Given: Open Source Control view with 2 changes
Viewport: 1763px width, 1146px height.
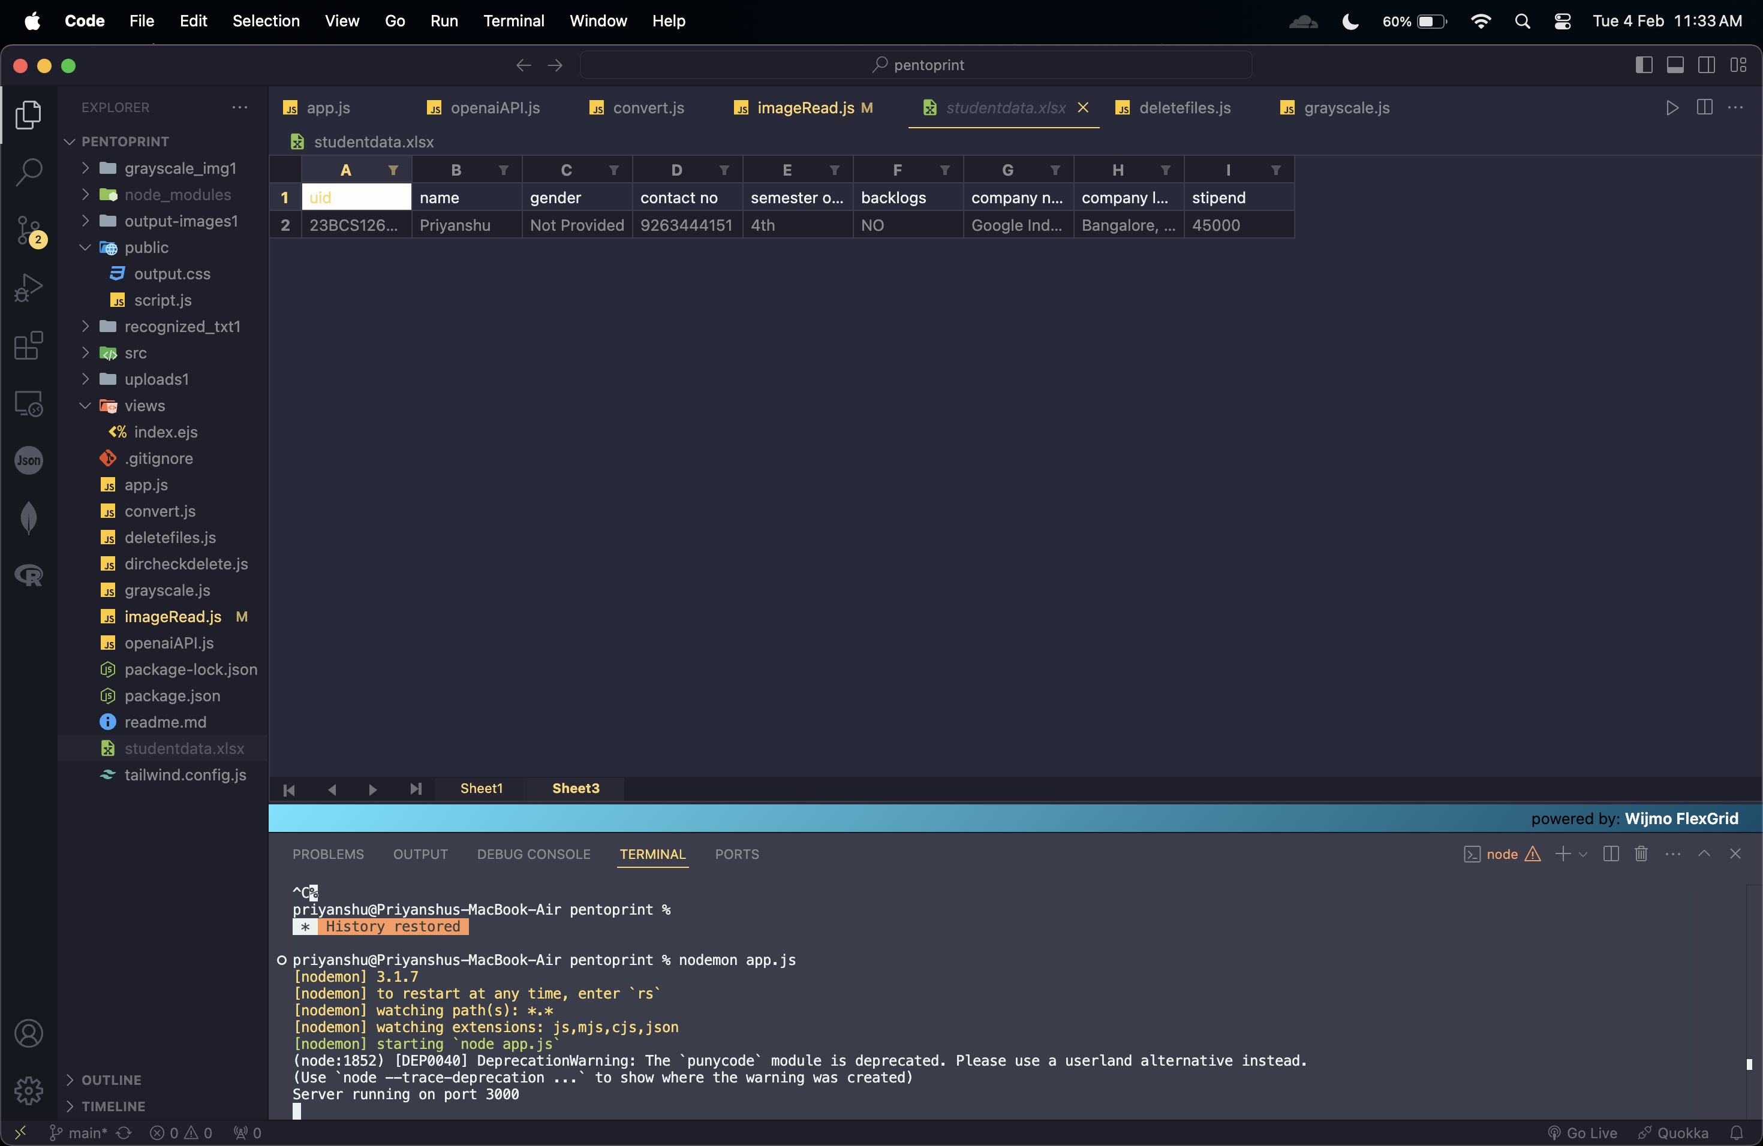Looking at the screenshot, I should coord(29,230).
